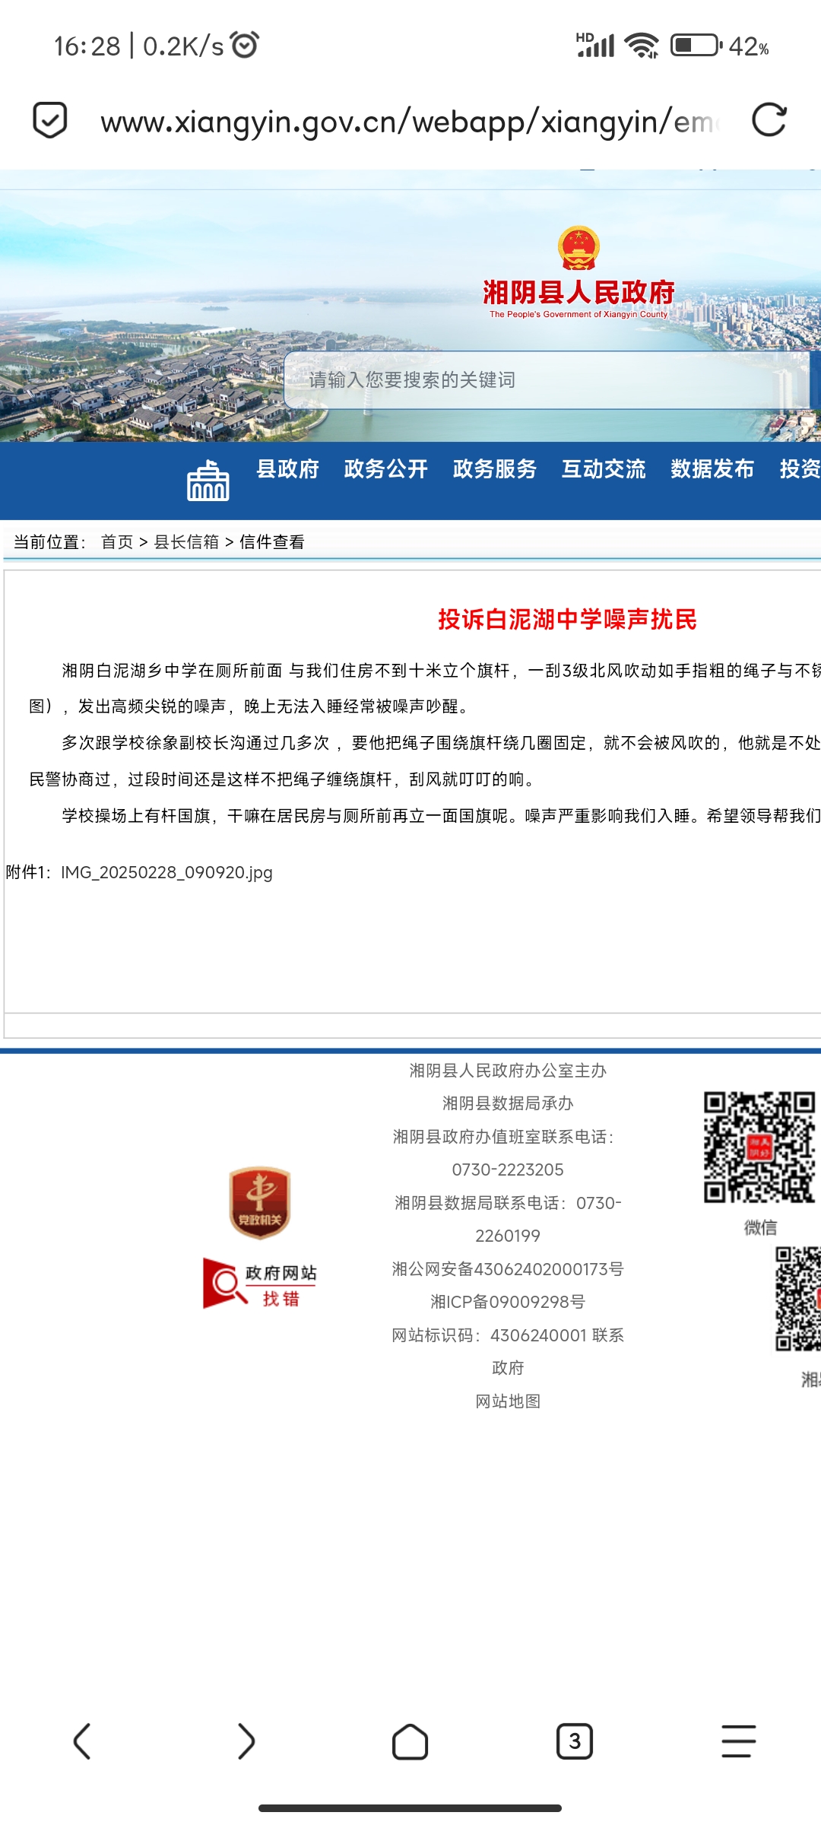821x1825 pixels.
Task: Tap the red 党政机关 badge icon
Action: pyautogui.click(x=260, y=1202)
